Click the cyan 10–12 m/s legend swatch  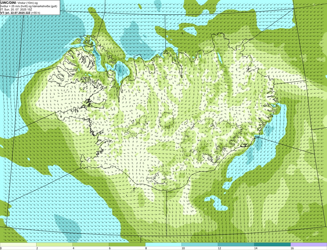click(x=200, y=244)
